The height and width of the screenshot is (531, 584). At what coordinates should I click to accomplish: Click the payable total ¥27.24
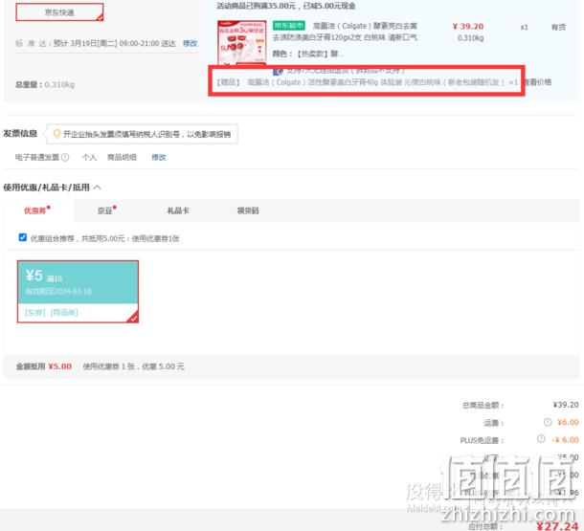[557, 526]
